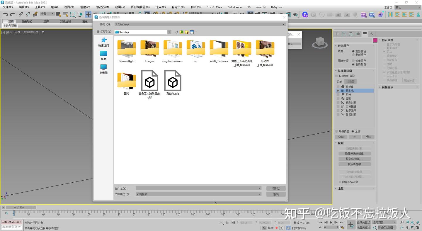Go up one folder level in dialog
The image size is (422, 231).
182,32
